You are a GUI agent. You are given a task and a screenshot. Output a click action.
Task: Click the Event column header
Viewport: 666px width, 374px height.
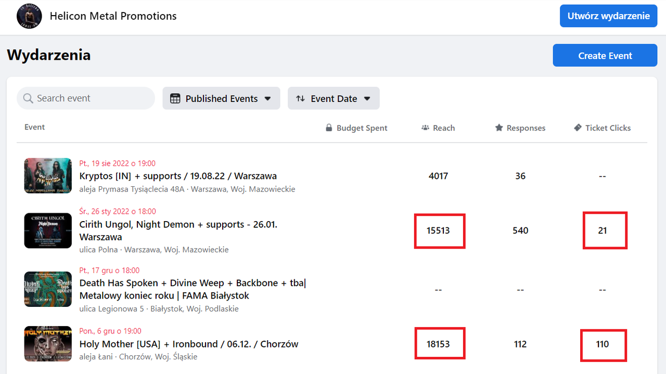[x=34, y=127]
